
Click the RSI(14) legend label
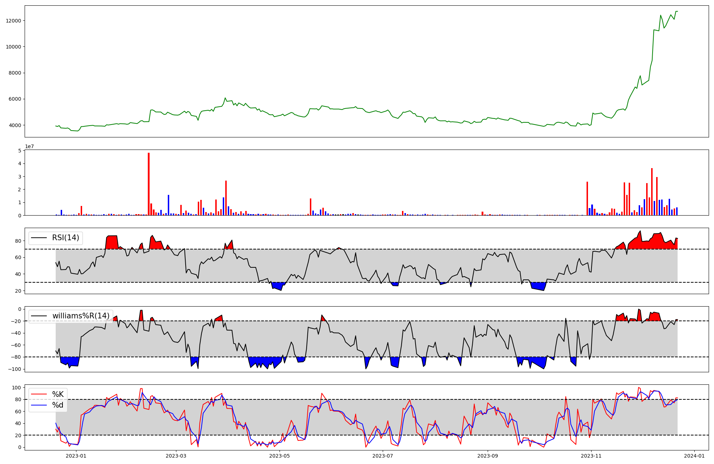(66, 238)
